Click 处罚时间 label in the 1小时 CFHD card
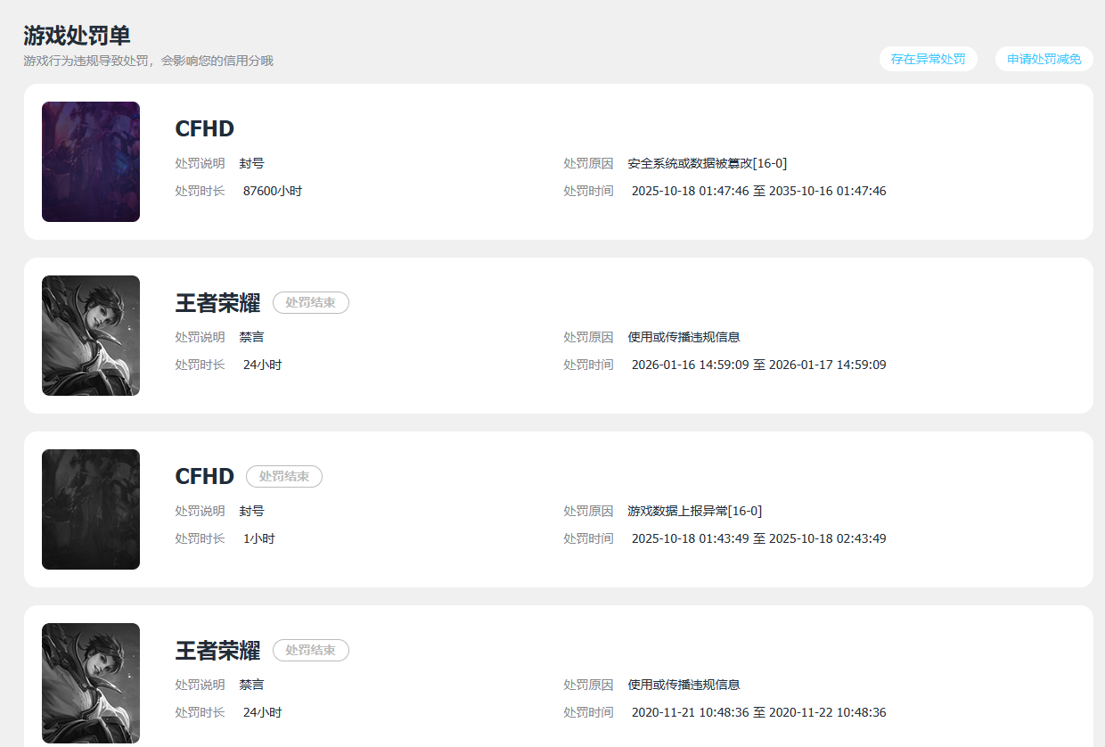This screenshot has height=747, width=1105. 588,538
